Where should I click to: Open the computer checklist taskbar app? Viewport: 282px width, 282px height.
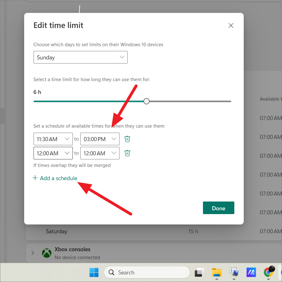coord(234,272)
